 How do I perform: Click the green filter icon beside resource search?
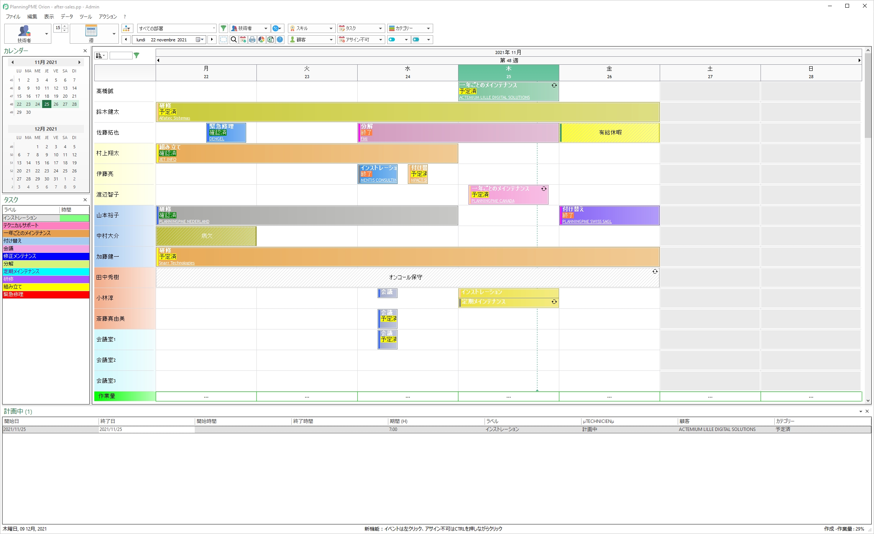(136, 56)
